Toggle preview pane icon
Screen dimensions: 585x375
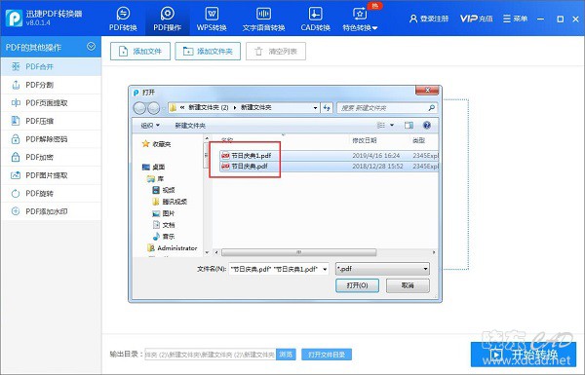tap(409, 126)
